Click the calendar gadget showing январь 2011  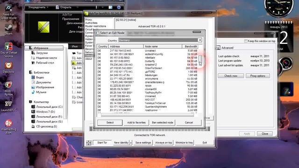[278, 36]
